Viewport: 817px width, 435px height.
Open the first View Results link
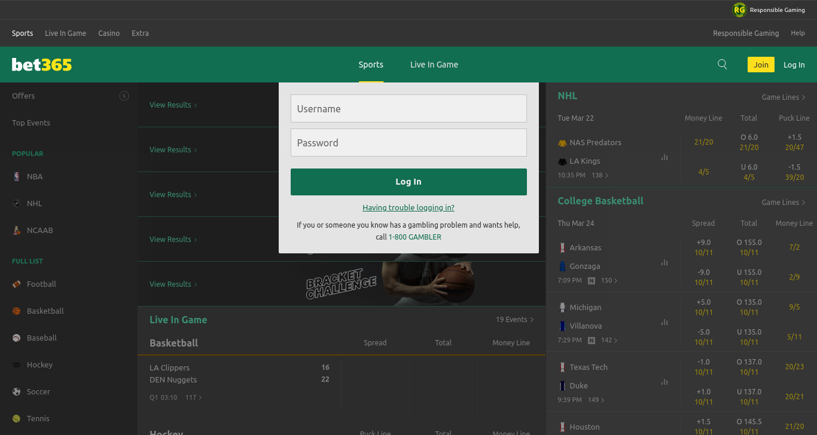click(173, 105)
